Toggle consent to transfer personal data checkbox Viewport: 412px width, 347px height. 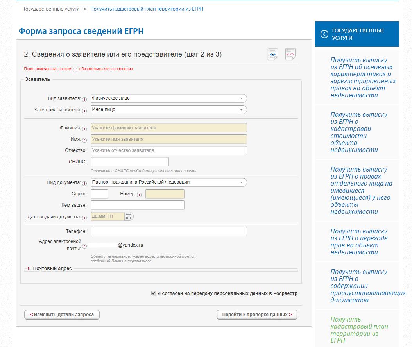(154, 293)
